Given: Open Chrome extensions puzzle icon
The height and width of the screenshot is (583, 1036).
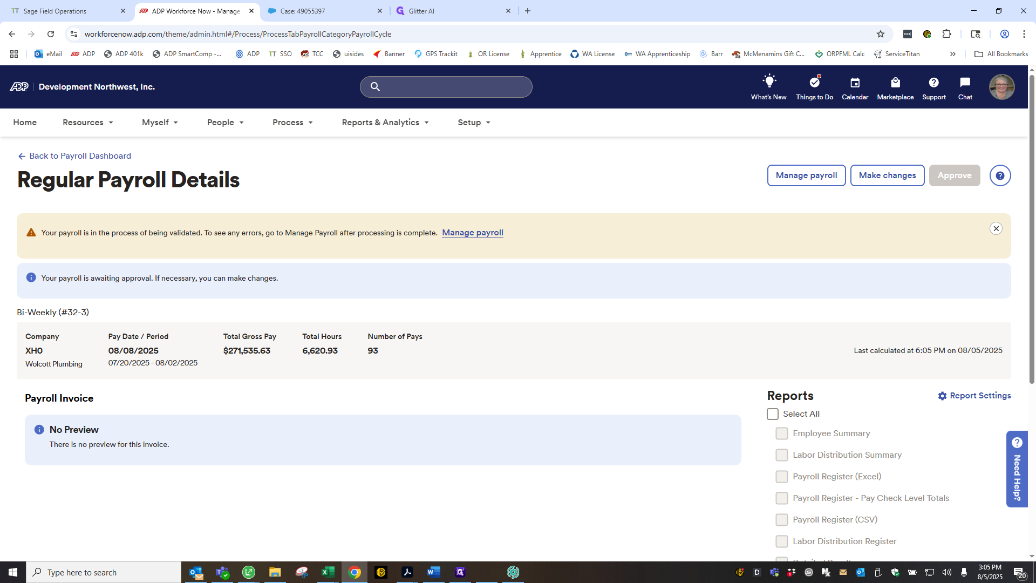Looking at the screenshot, I should tap(946, 34).
